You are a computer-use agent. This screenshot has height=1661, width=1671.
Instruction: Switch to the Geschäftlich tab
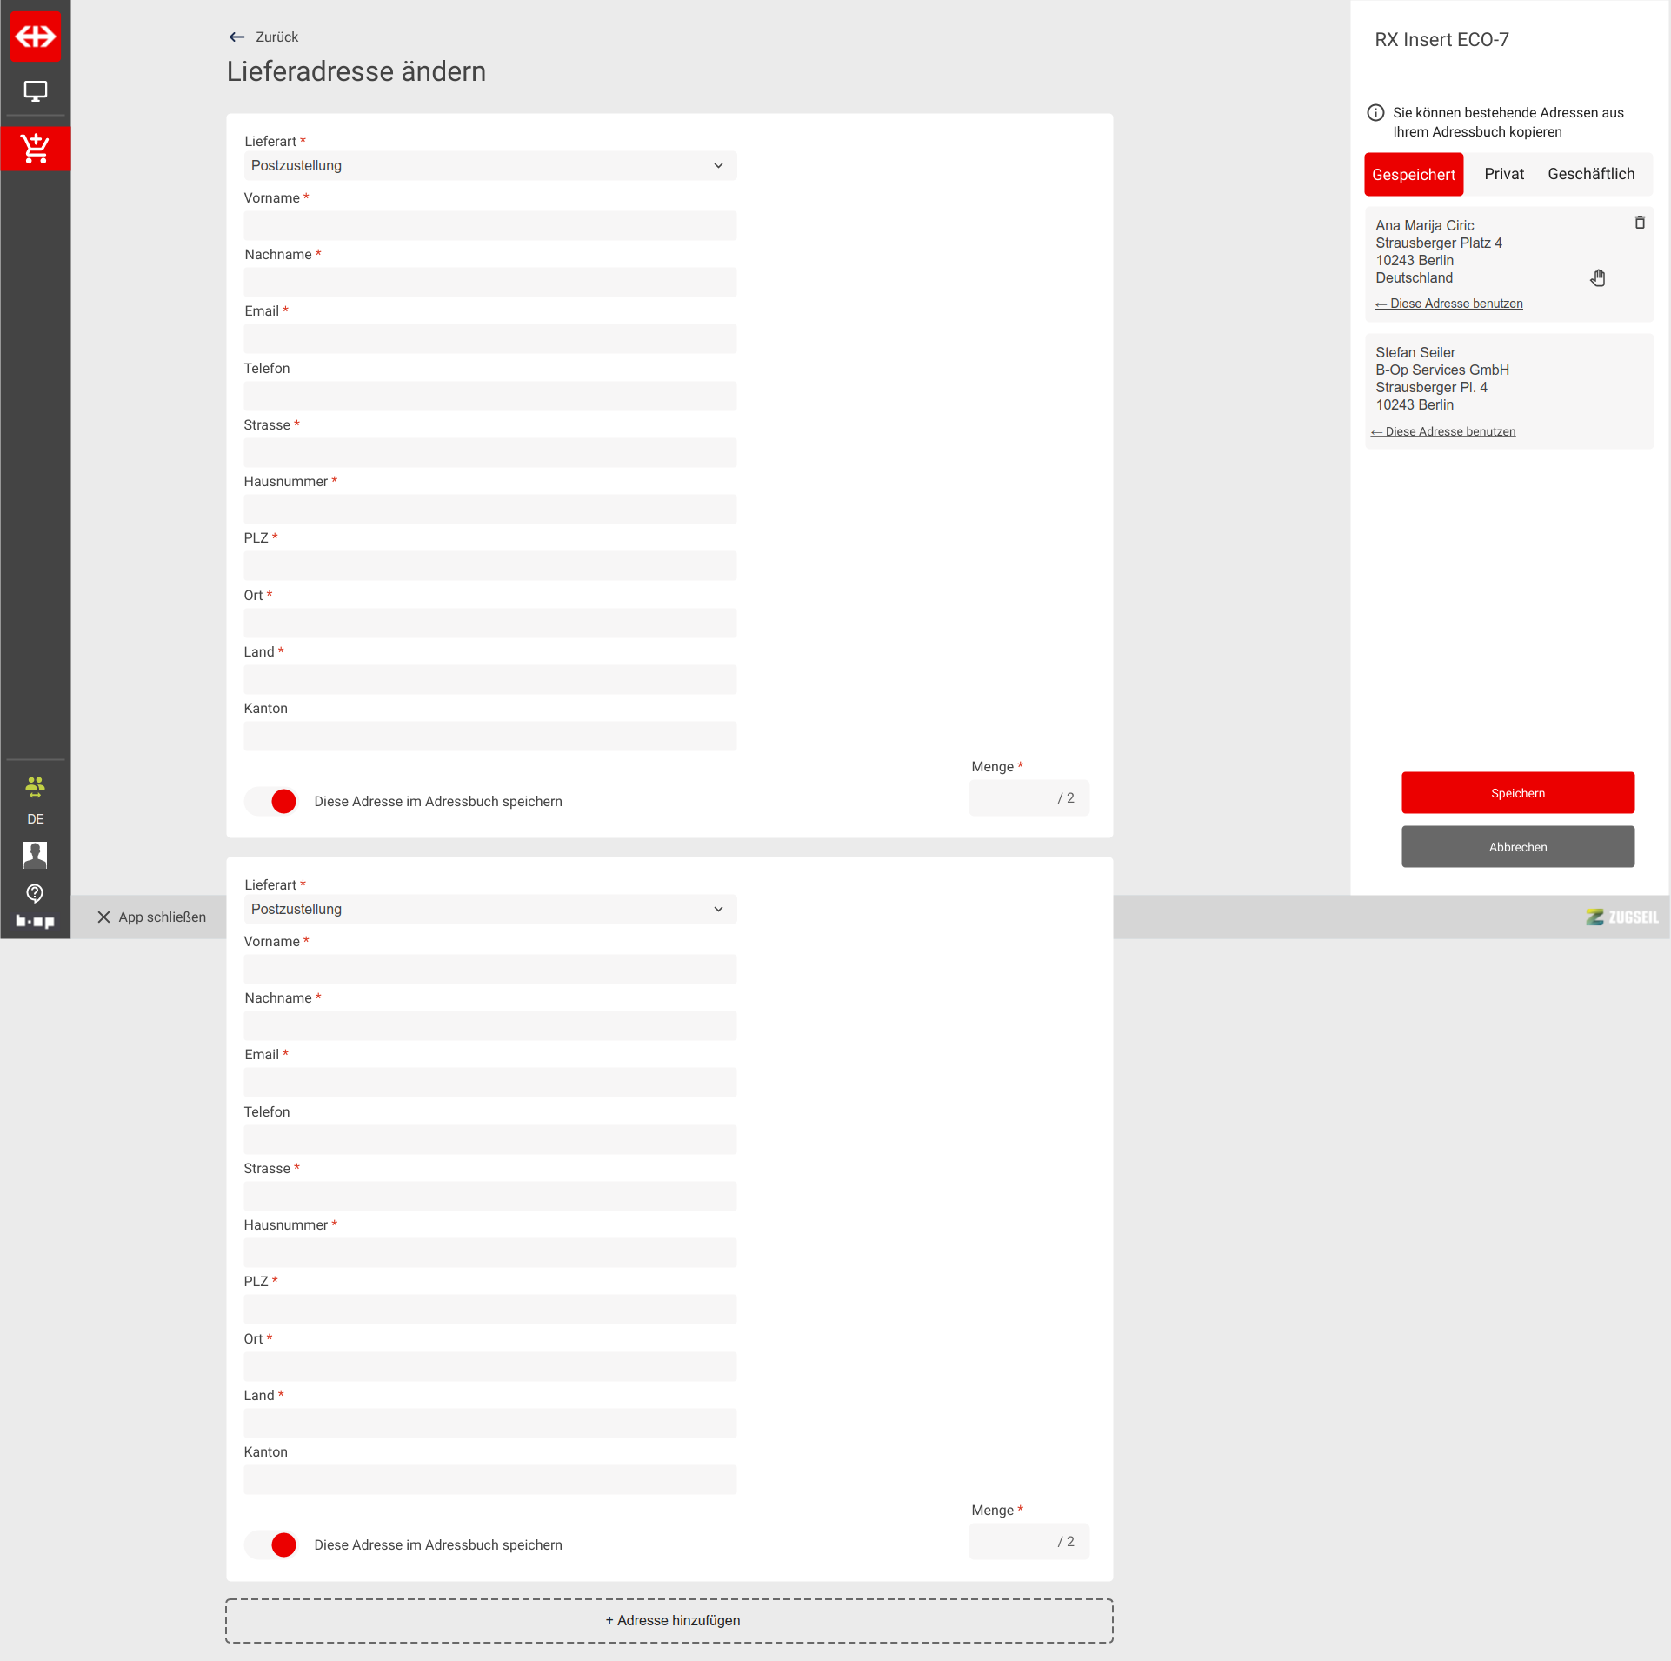[x=1590, y=174]
